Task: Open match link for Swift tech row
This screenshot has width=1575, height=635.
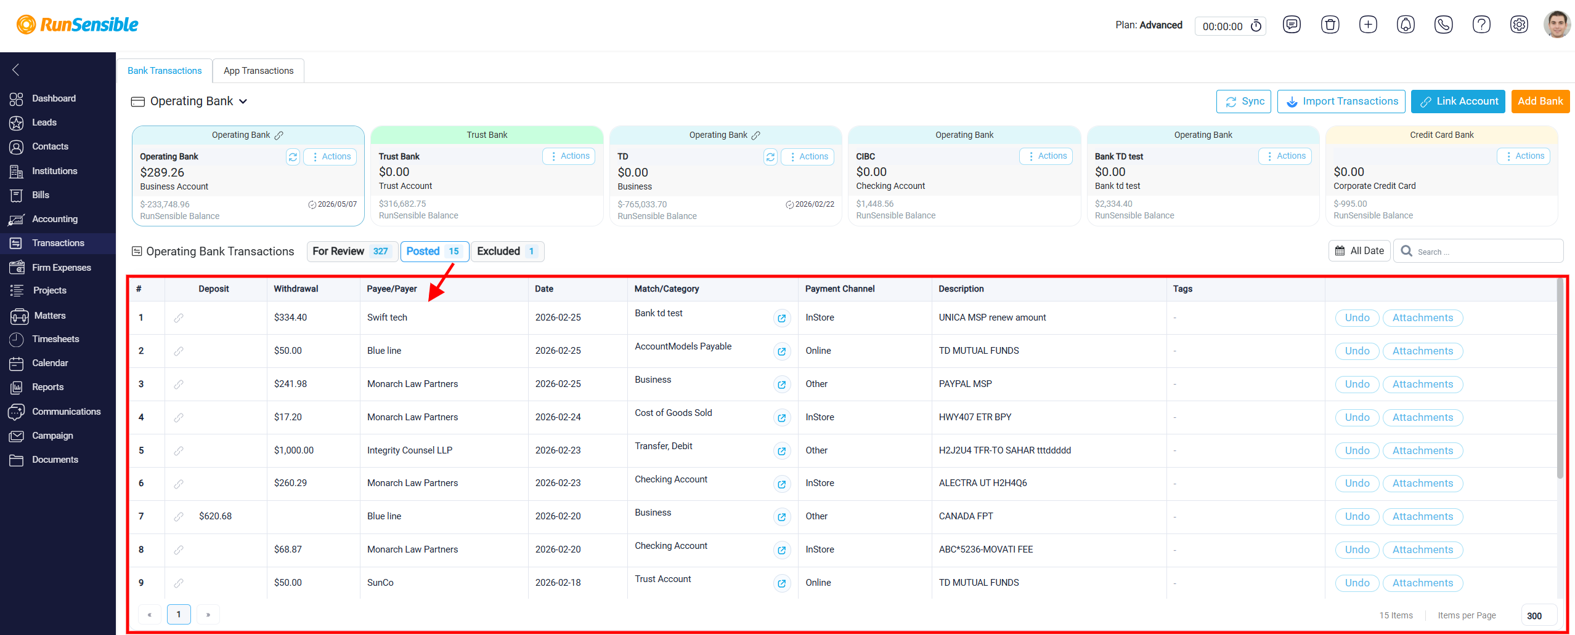Action: tap(781, 318)
